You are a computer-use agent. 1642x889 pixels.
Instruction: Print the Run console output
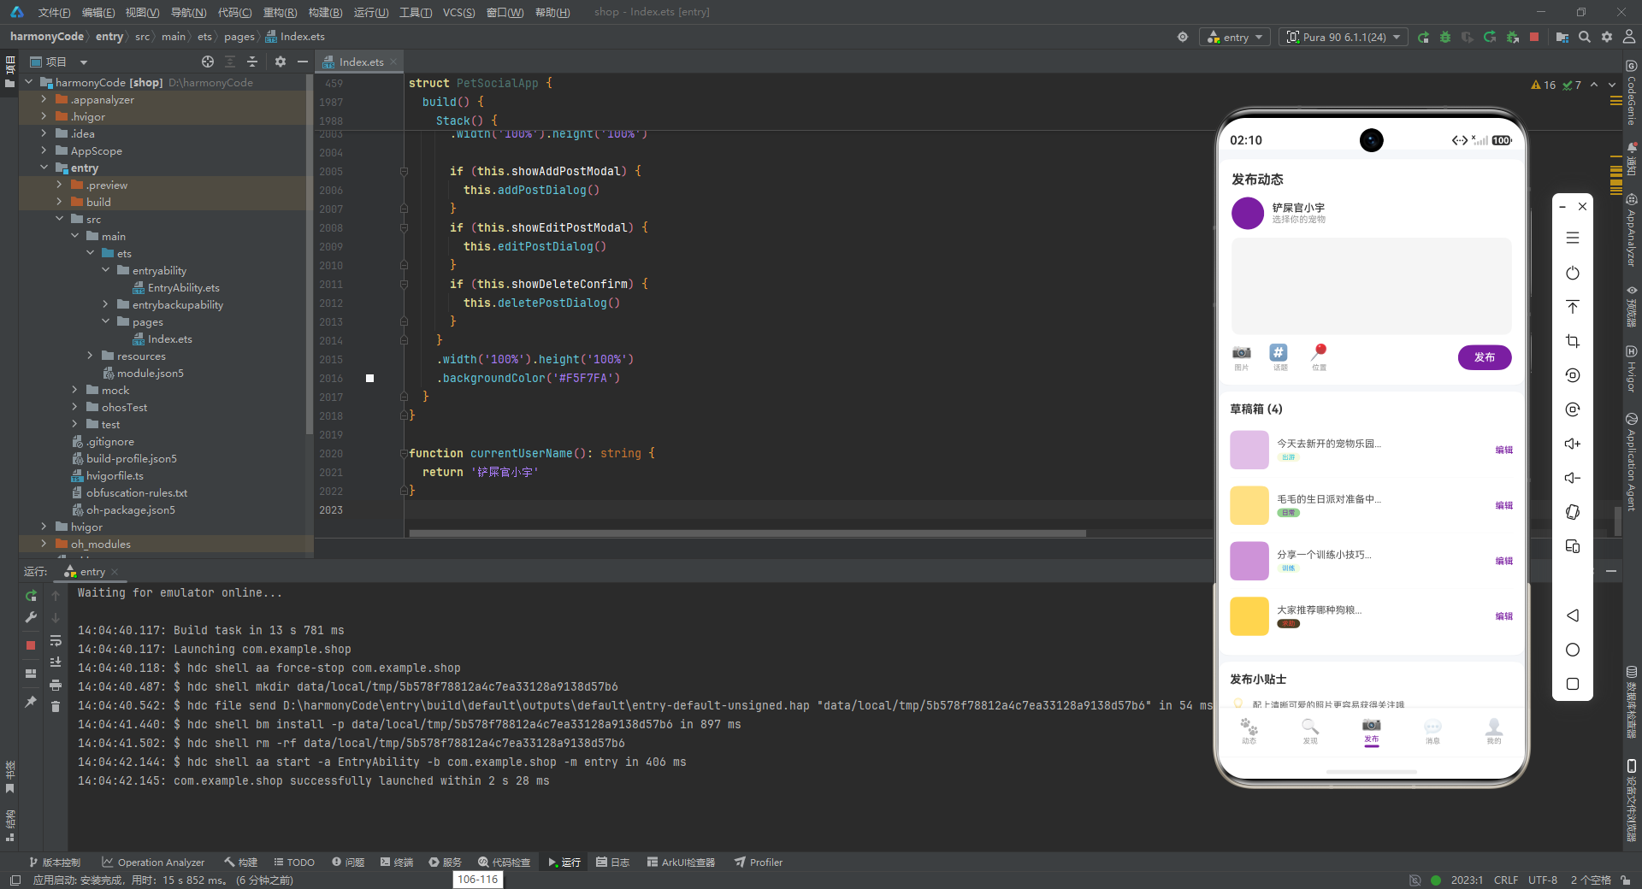pyautogui.click(x=56, y=685)
